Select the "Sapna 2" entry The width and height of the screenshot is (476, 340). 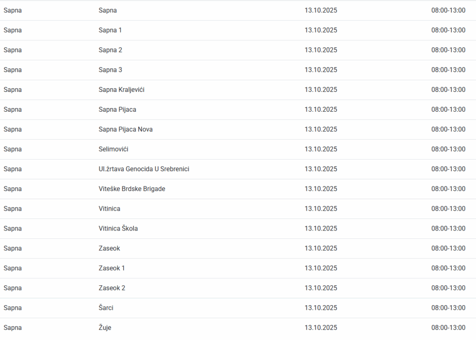pos(110,50)
